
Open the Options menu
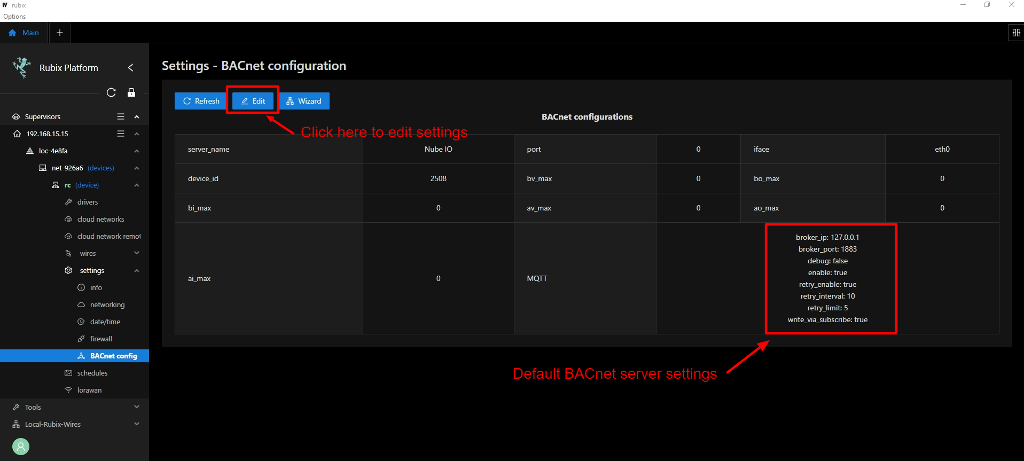[x=14, y=17]
